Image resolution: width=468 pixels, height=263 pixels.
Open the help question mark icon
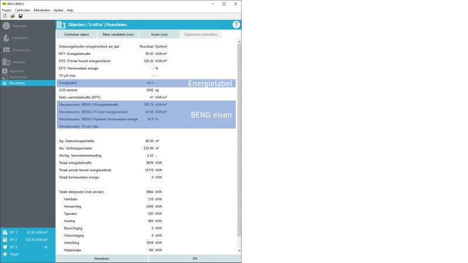point(236,25)
